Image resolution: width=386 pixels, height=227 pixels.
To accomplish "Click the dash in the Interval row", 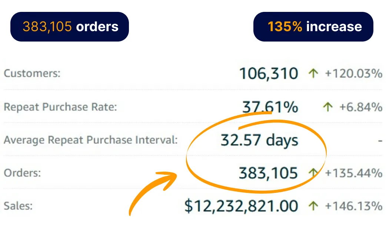I will coord(380,141).
